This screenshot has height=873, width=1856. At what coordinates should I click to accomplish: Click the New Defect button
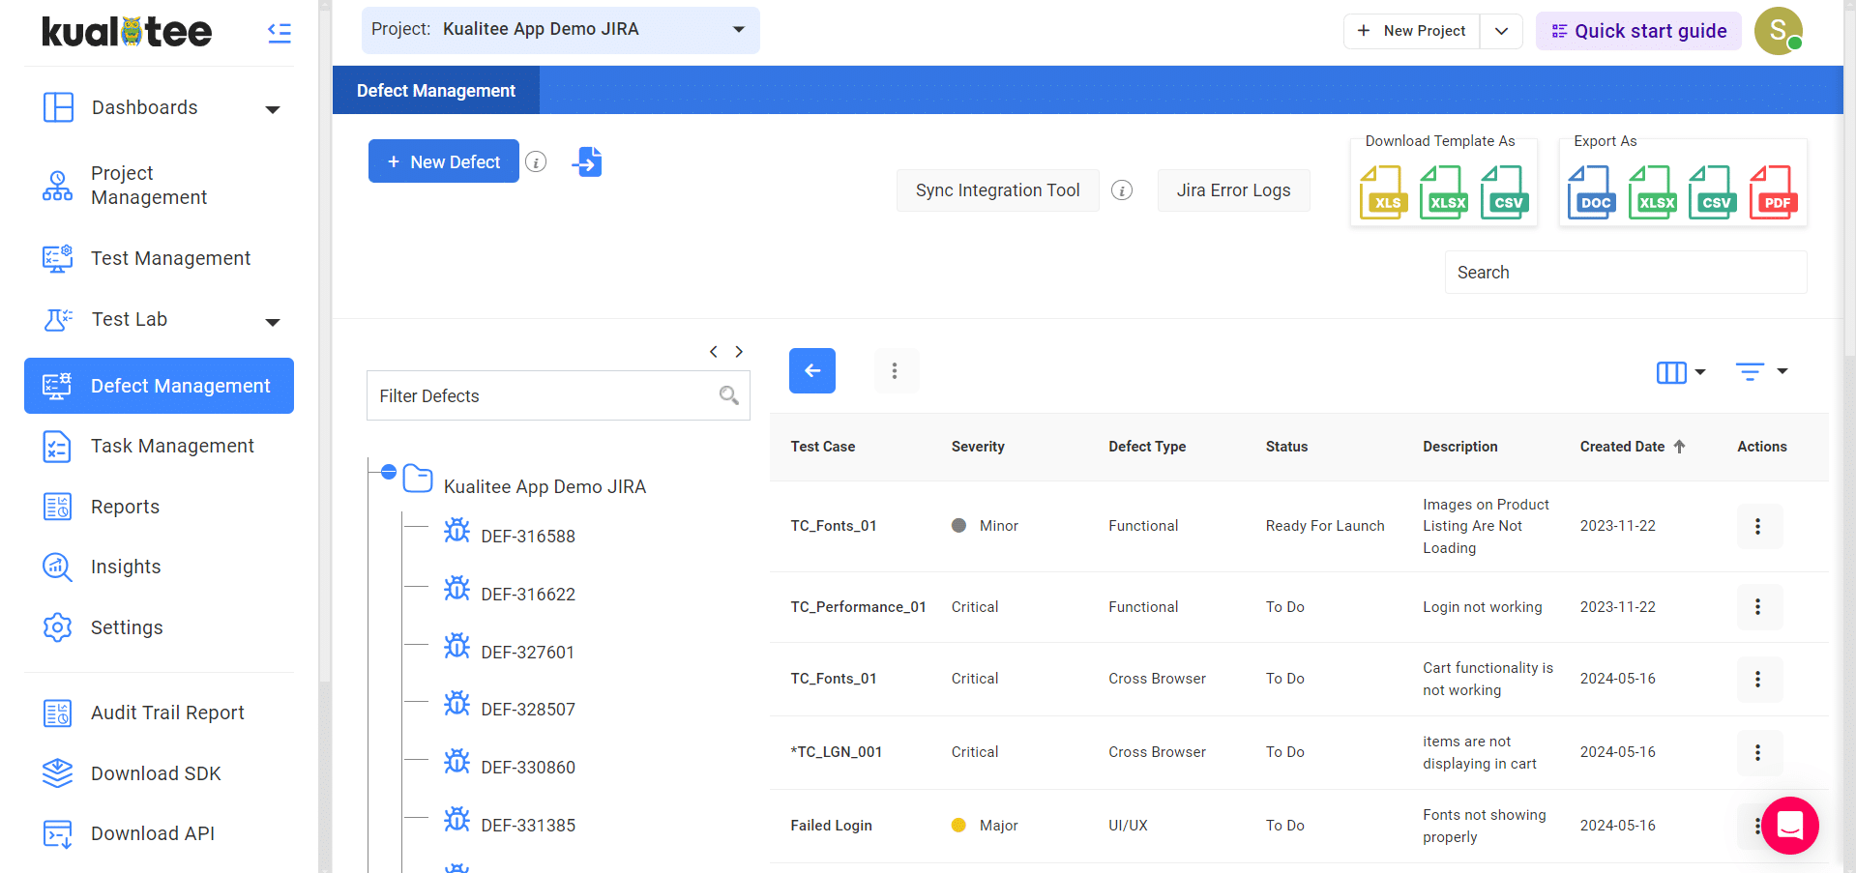pos(444,161)
